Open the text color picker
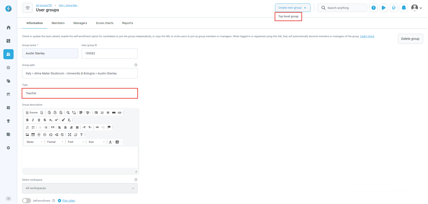Screen dimensions: 428x204 [111, 142]
